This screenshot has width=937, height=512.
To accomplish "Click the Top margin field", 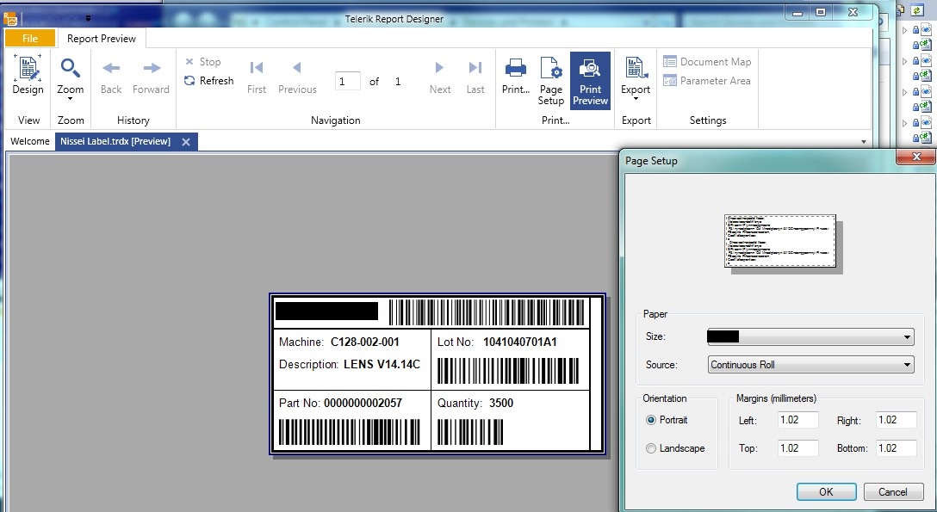I will point(798,448).
